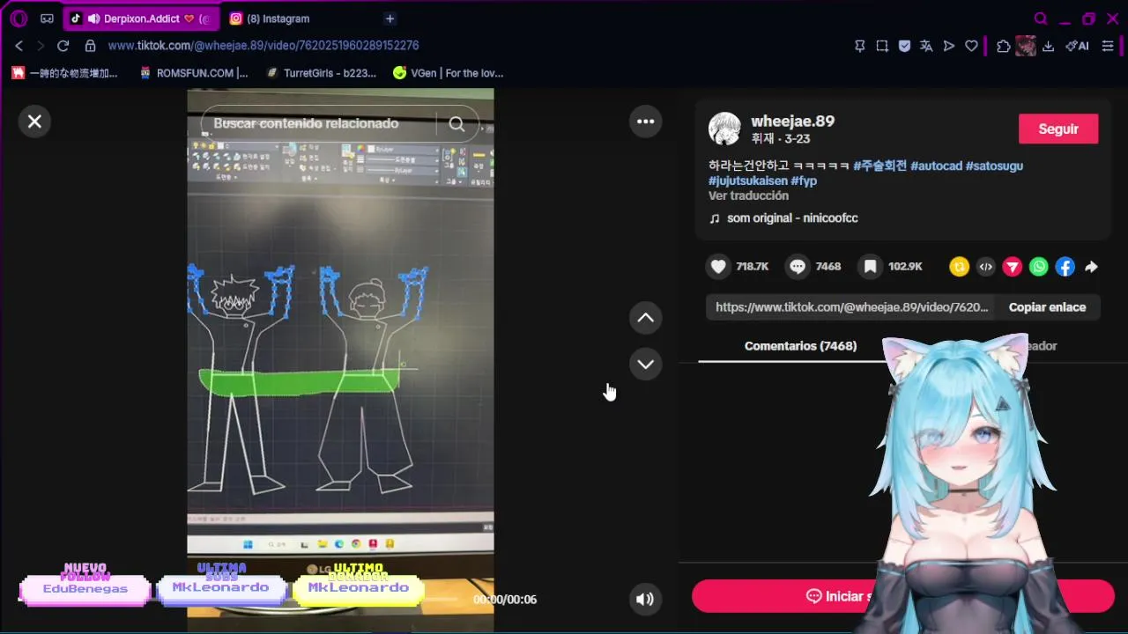Close the TikTok video viewer with X
This screenshot has width=1128, height=634.
tap(34, 122)
